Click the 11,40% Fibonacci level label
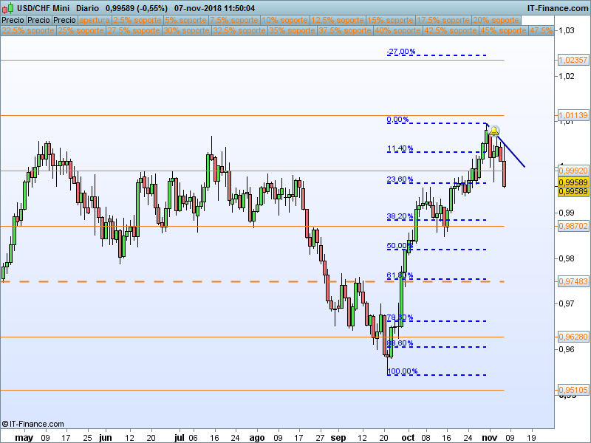 400,148
